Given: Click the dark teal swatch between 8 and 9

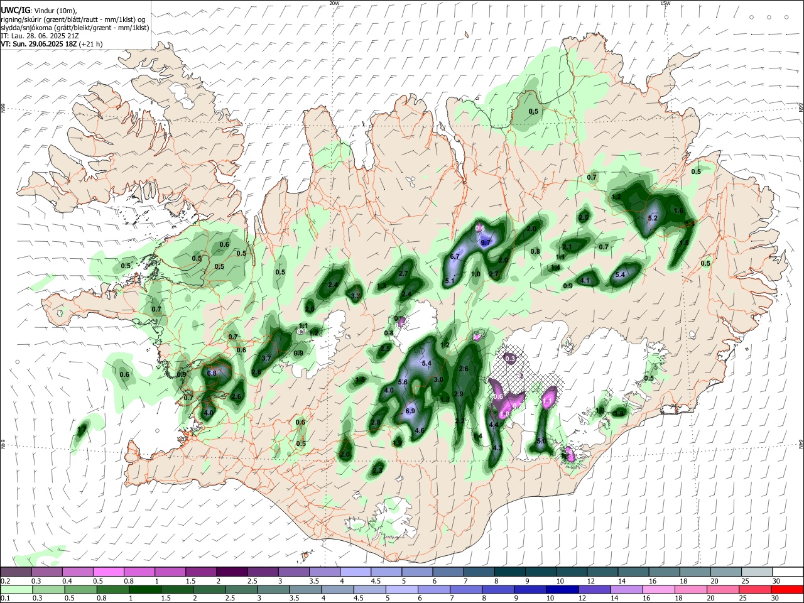Looking at the screenshot, I should pyautogui.click(x=511, y=572).
